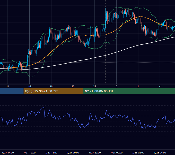Screen dimensions: 175x155
Task: Click the 7/27 22:00 date label
Action: pos(95,152)
